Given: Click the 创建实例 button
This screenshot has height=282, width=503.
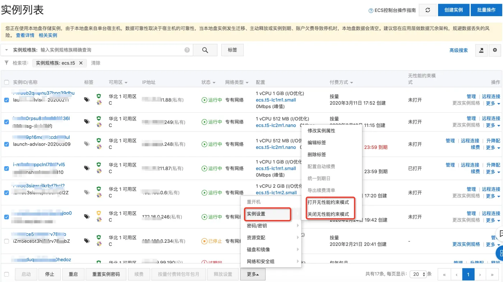Looking at the screenshot, I should (454, 10).
